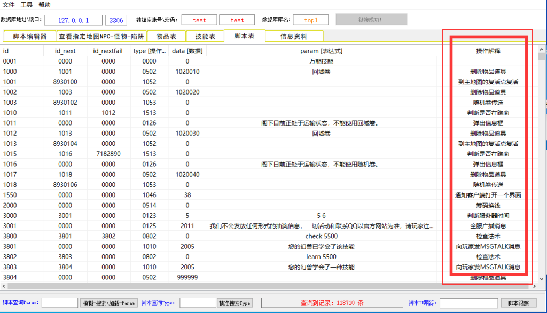
Task: Click the database account field
Action: point(199,20)
